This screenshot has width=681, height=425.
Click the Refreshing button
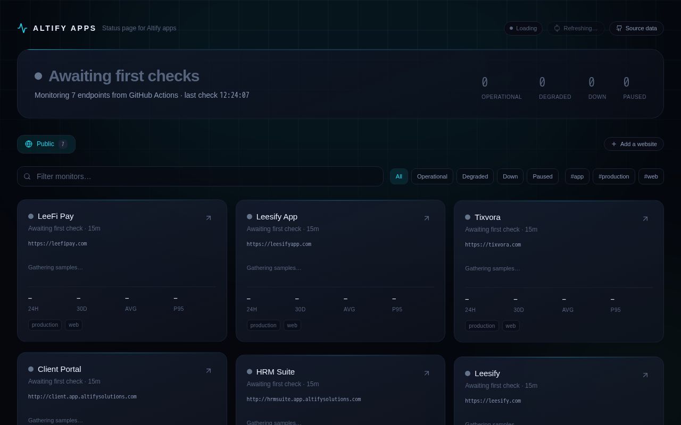click(576, 28)
